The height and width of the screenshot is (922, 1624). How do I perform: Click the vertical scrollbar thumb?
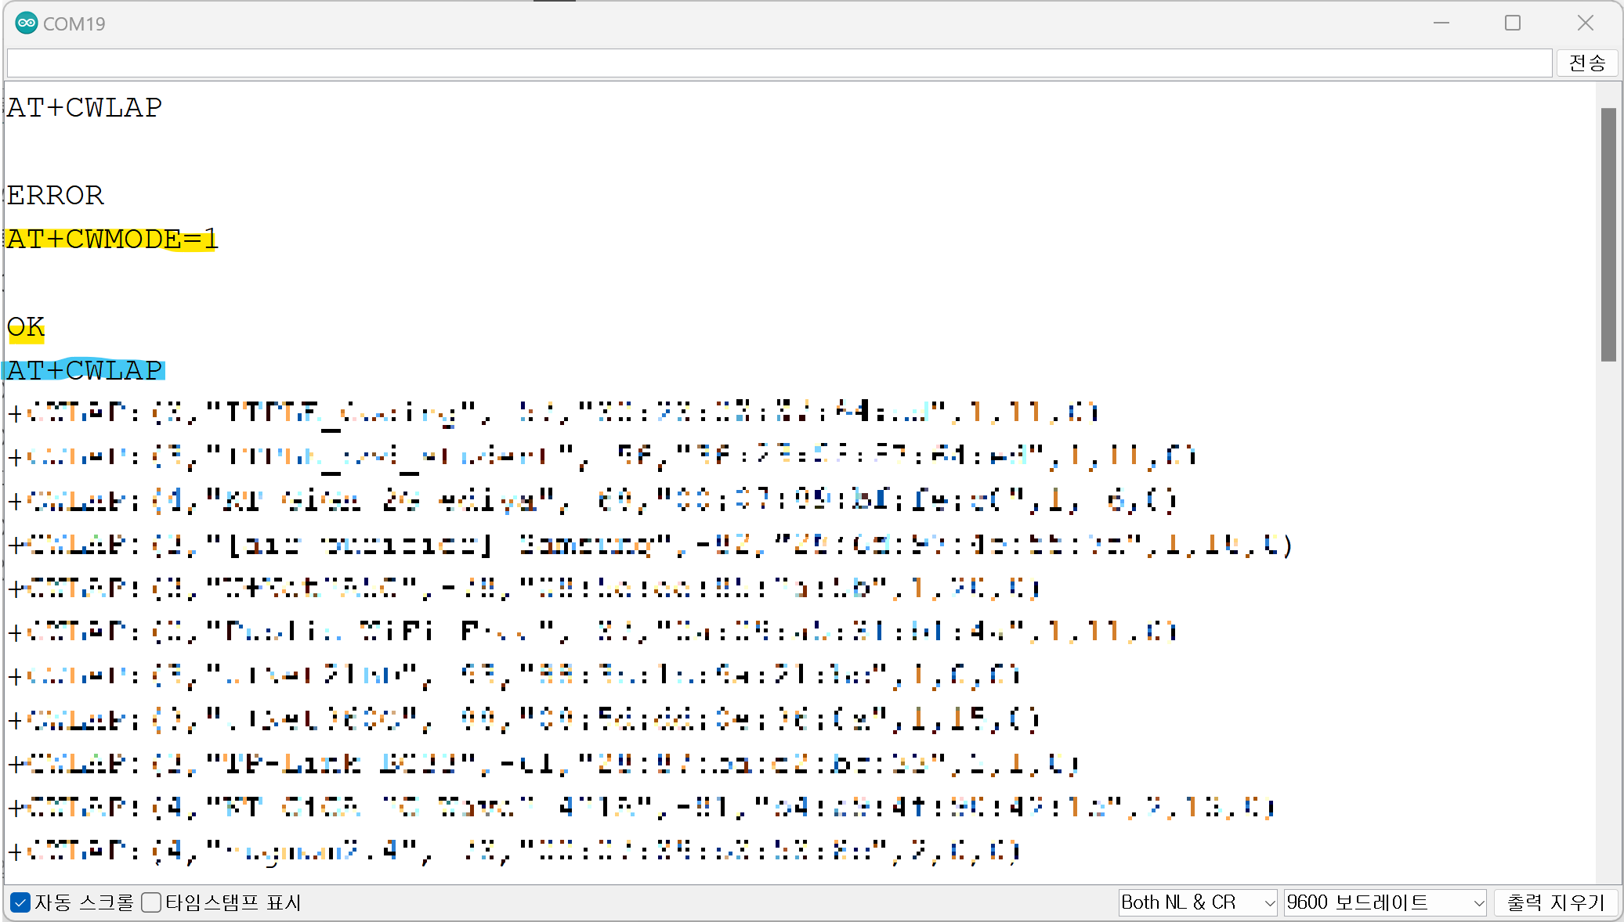pyautogui.click(x=1608, y=235)
